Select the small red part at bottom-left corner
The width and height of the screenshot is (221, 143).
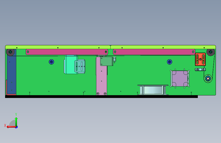[6, 87]
